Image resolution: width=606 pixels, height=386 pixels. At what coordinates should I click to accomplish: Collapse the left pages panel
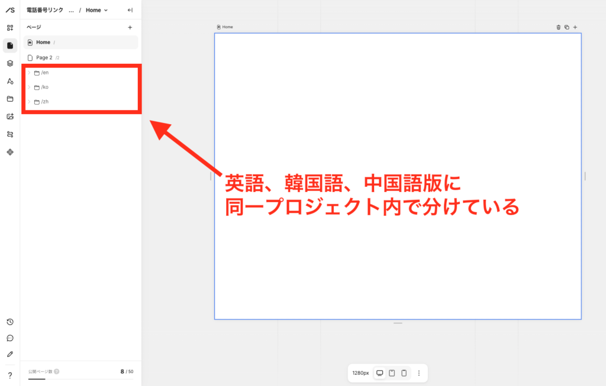130,10
